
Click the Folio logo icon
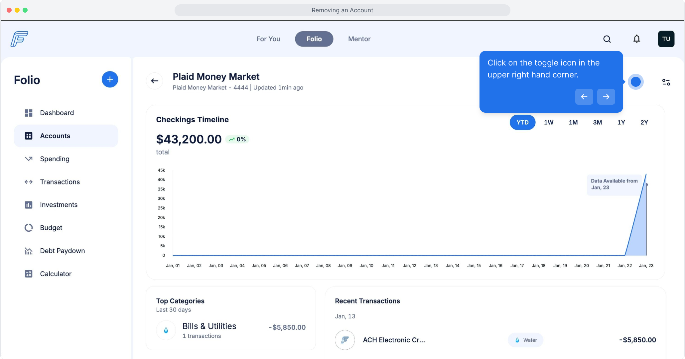click(19, 39)
